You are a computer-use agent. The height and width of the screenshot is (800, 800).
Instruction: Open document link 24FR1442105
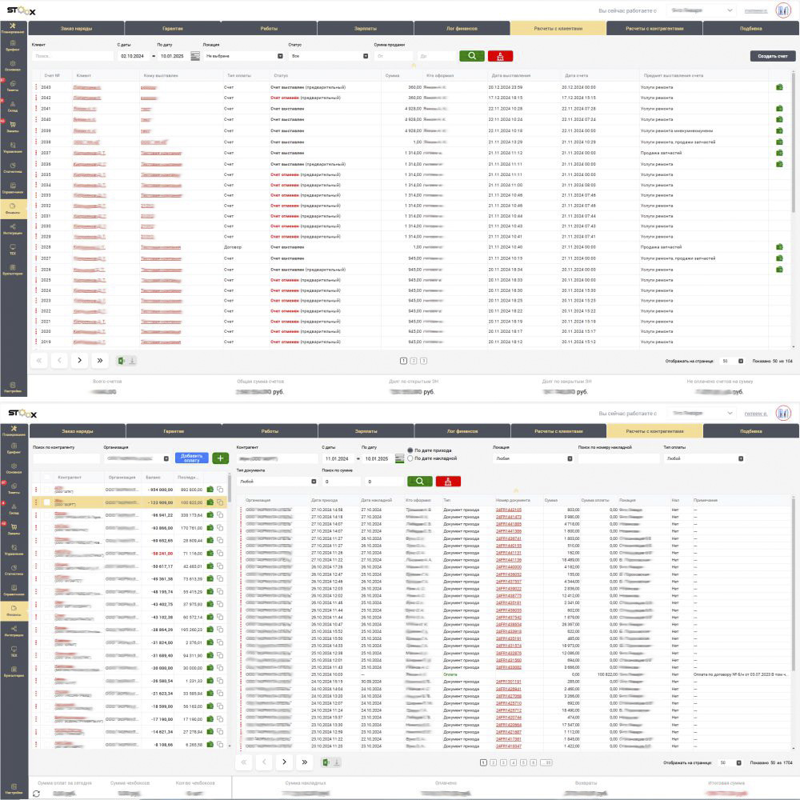pos(508,510)
